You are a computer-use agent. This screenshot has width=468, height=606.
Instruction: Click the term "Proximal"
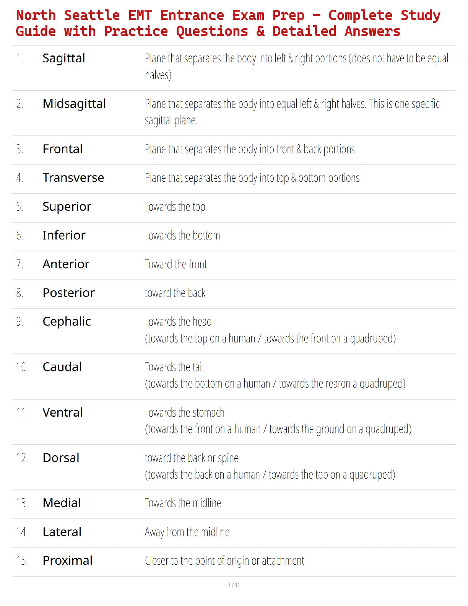68,560
